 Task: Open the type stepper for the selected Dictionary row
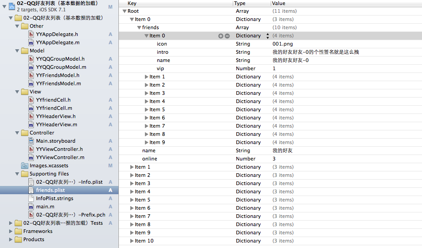267,36
